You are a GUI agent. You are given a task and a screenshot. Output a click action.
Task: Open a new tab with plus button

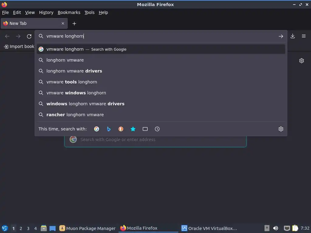click(74, 24)
